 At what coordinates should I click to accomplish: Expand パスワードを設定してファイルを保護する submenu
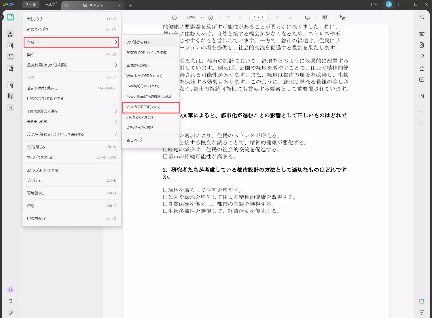72,134
